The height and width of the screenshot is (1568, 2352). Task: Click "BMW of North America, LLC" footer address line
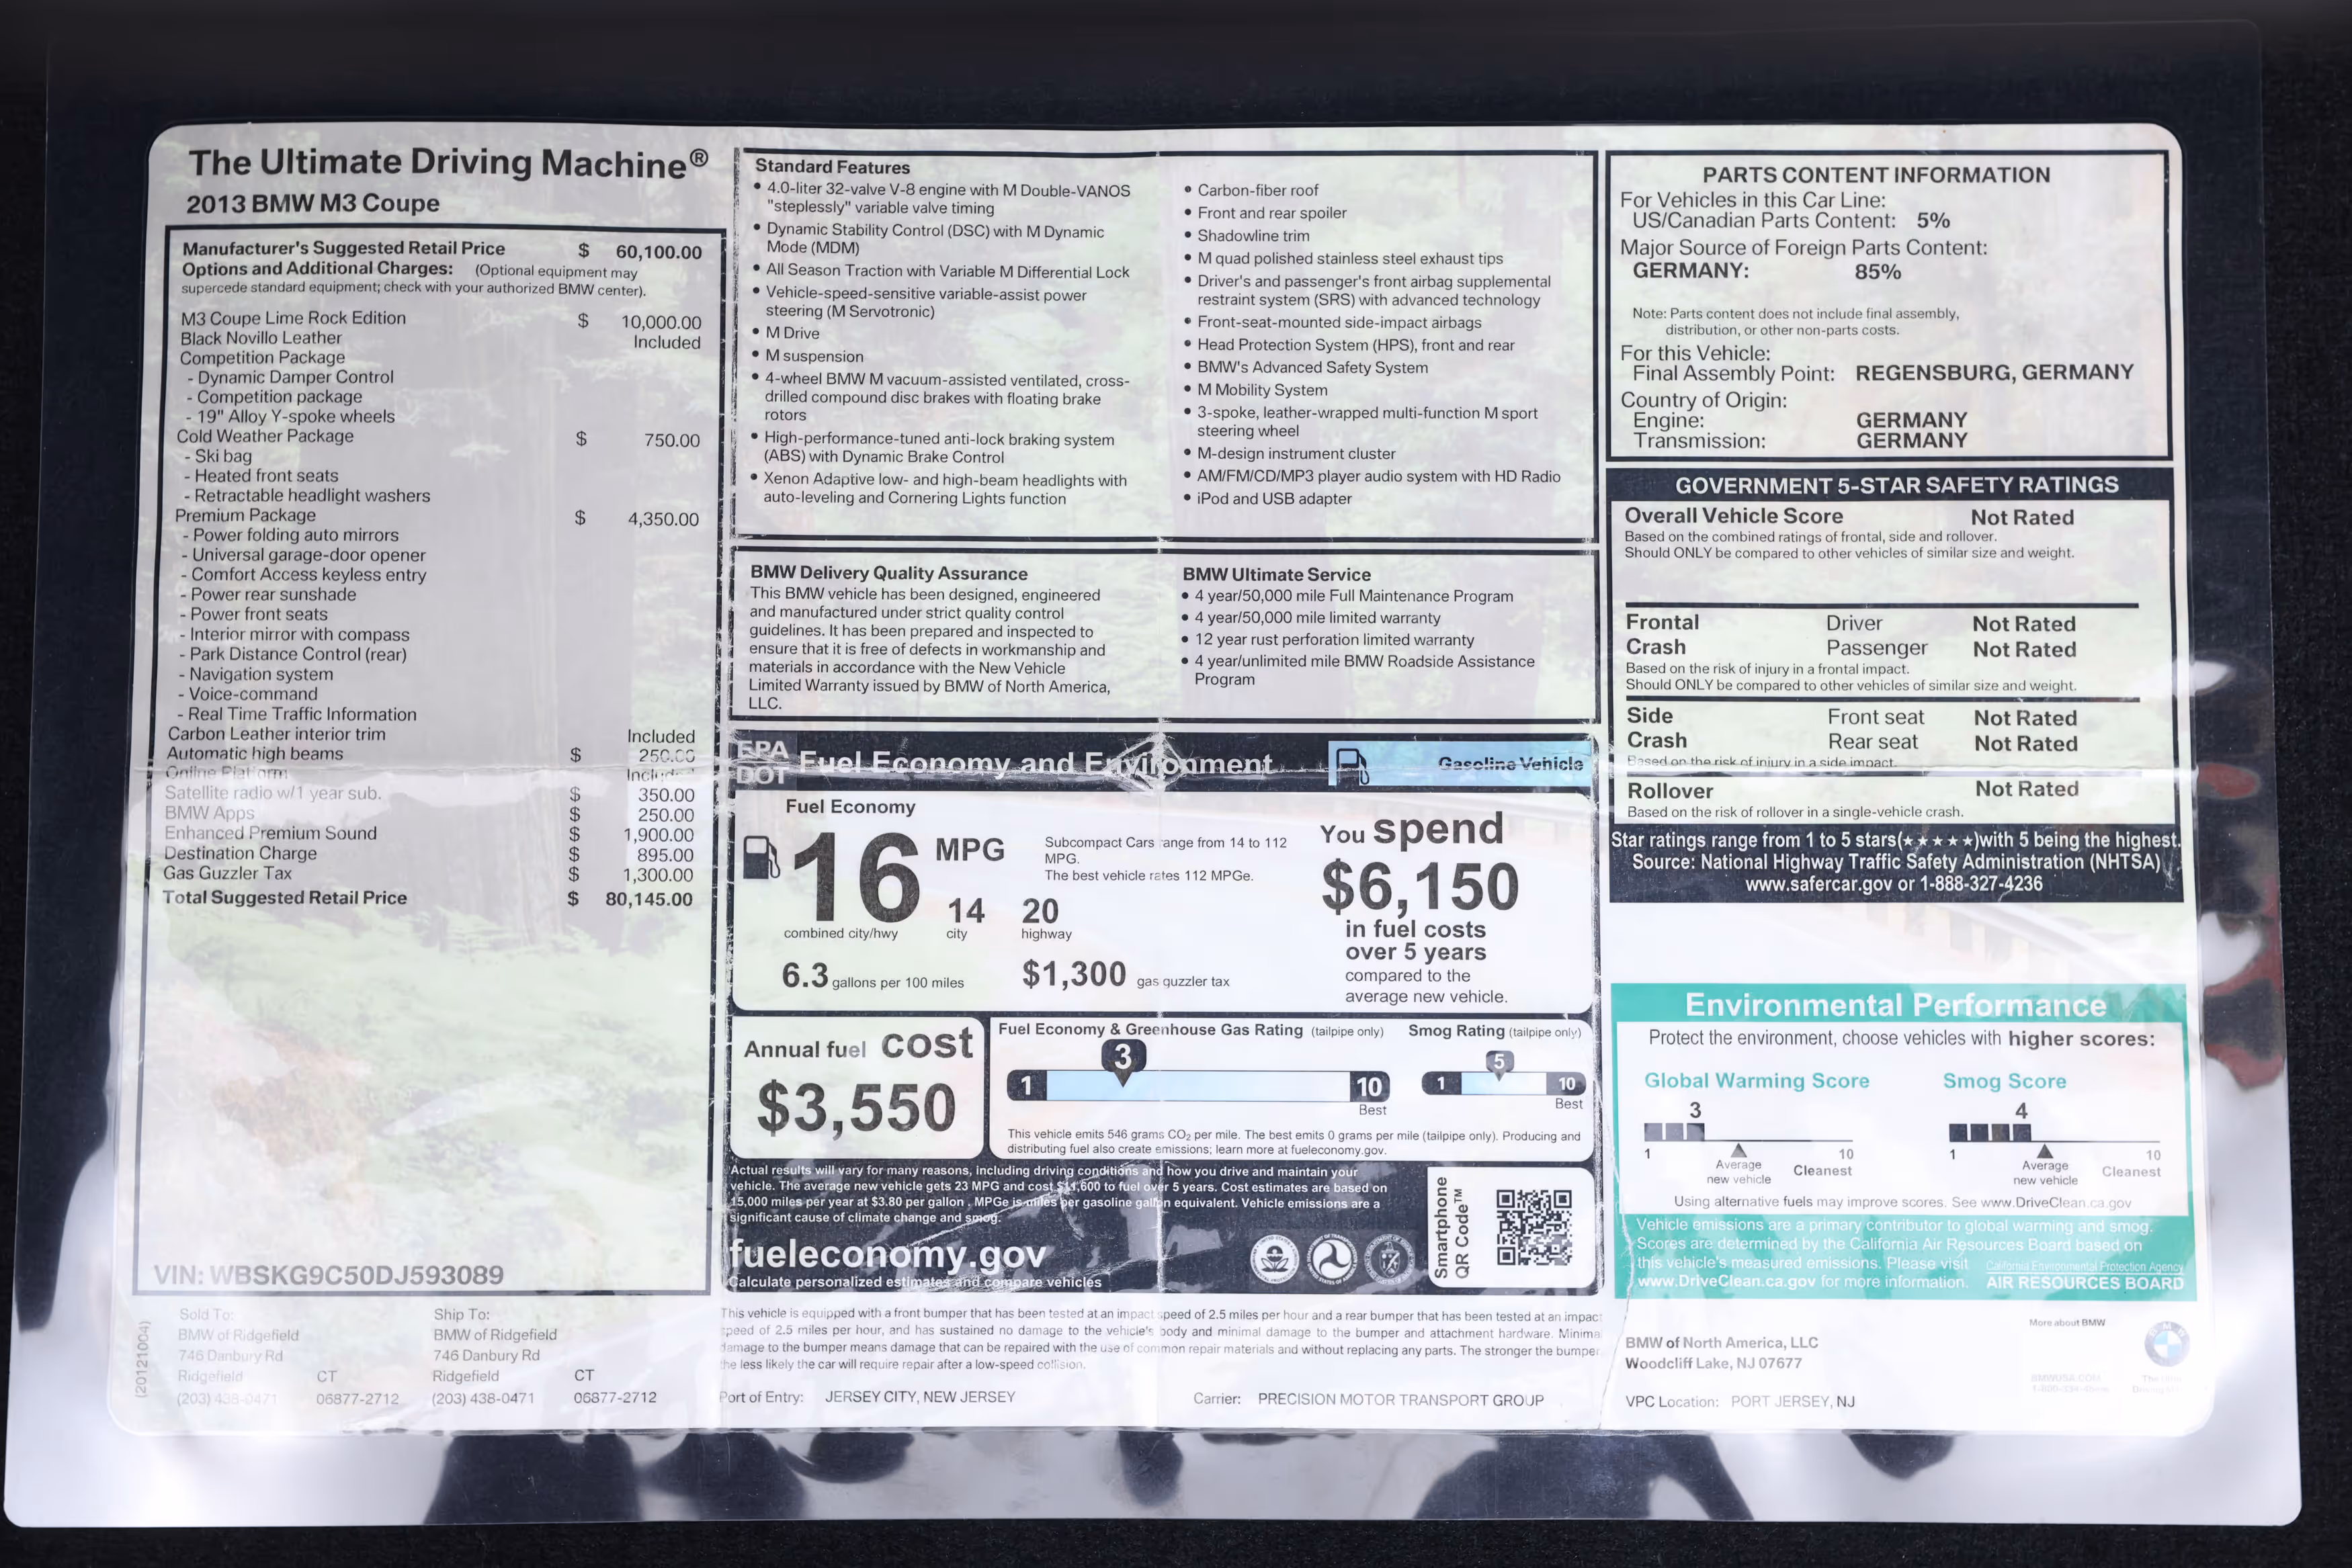1721,1343
